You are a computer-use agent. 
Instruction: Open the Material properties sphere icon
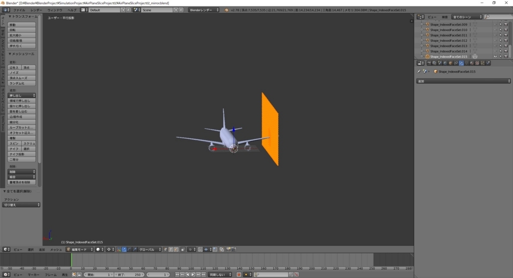click(472, 63)
